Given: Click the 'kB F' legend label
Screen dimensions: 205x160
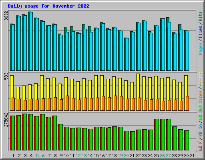Looking at the screenshot, I should 201,146.
